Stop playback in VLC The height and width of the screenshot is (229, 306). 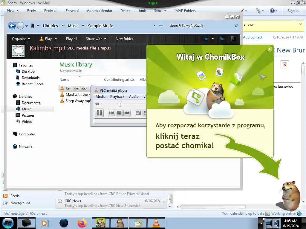coord(119,113)
